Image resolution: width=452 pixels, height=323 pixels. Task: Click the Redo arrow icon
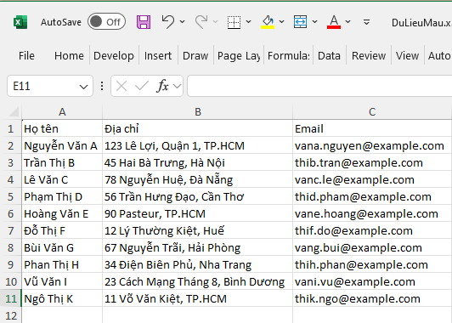(x=201, y=21)
